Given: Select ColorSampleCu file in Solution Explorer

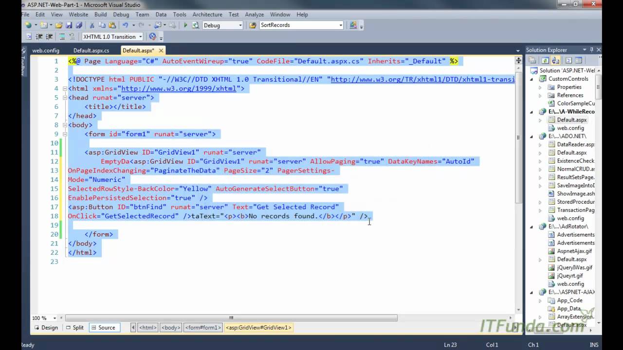Looking at the screenshot, I should tap(576, 104).
